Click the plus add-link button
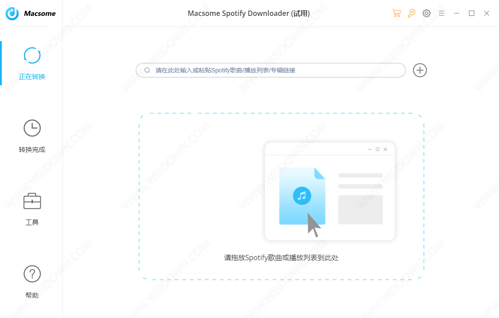Image resolution: width=499 pixels, height=318 pixels. tap(420, 70)
